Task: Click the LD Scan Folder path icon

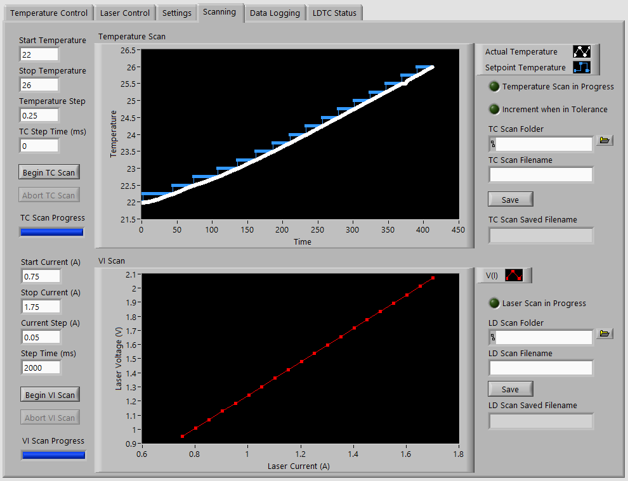Action: pyautogui.click(x=493, y=337)
